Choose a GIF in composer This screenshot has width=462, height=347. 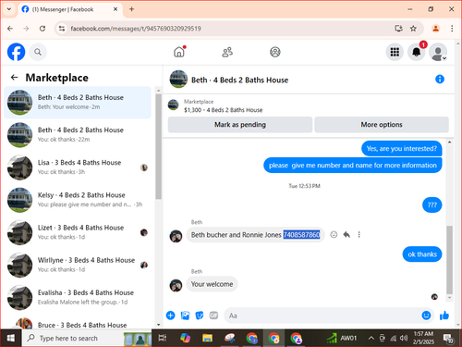pyautogui.click(x=213, y=316)
